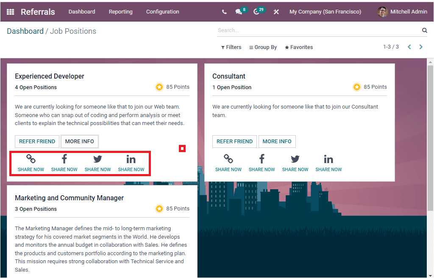This screenshot has width=434, height=278.
Task: Open the Configuration menu
Action: (x=162, y=11)
